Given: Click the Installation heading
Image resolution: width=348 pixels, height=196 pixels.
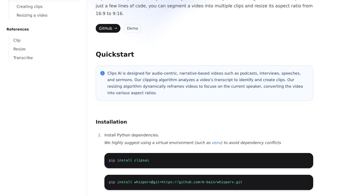Looking at the screenshot, I should pyautogui.click(x=111, y=122).
